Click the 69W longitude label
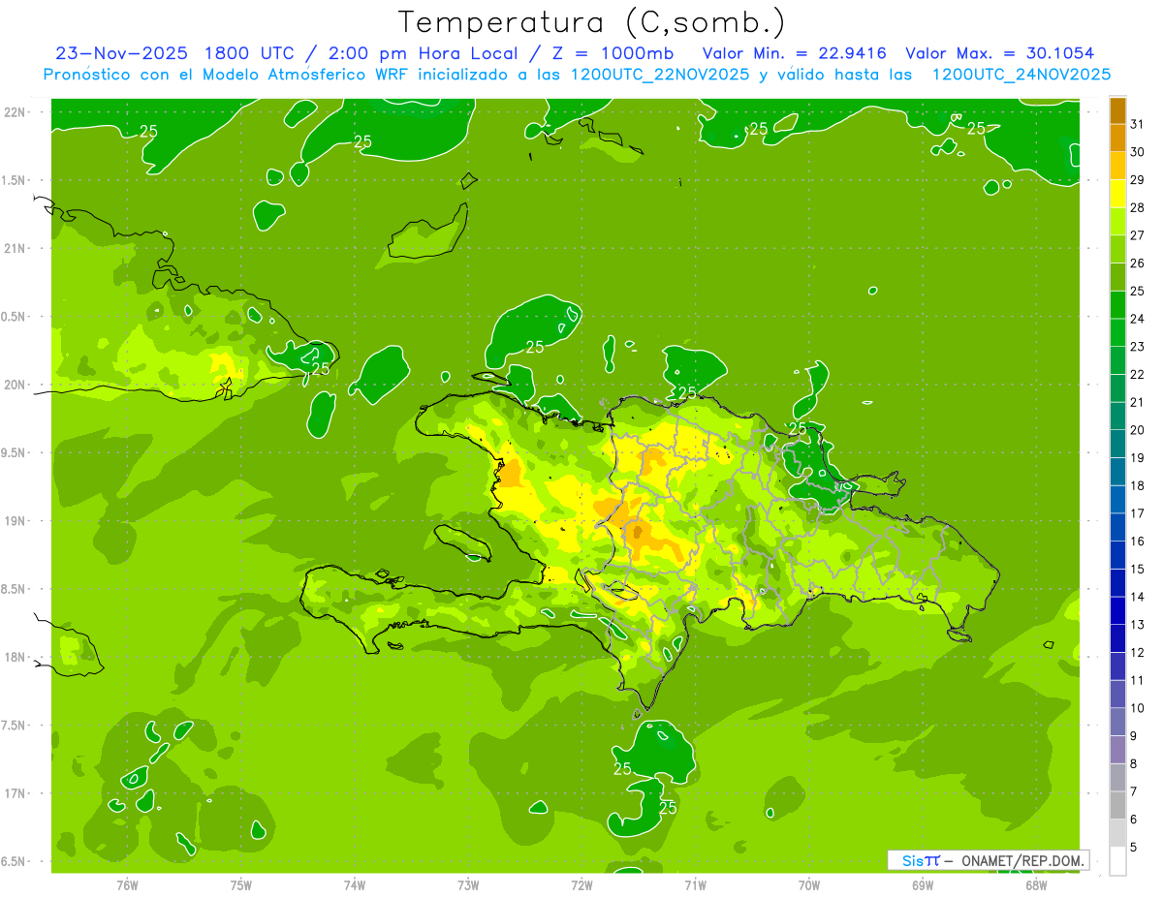 (923, 885)
